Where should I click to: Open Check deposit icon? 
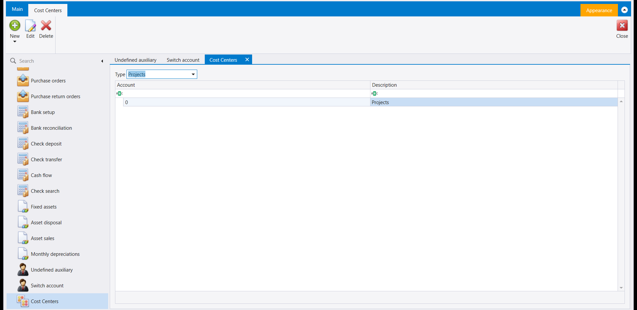(x=23, y=144)
